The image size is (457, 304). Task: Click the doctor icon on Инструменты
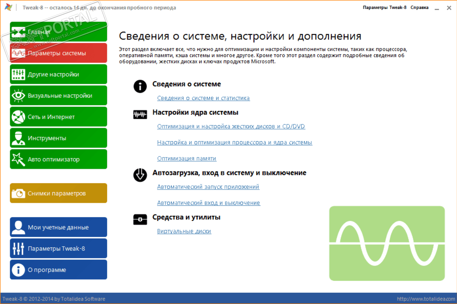pos(18,138)
